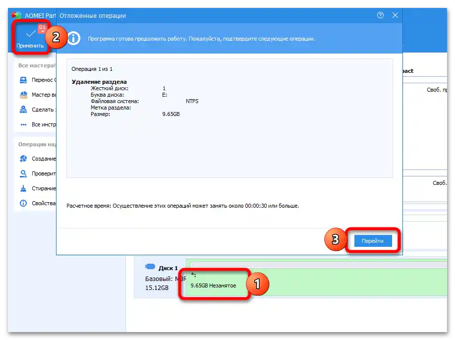Click the Все мастера section header
Image resolution: width=455 pixels, height=340 pixels.
point(37,65)
